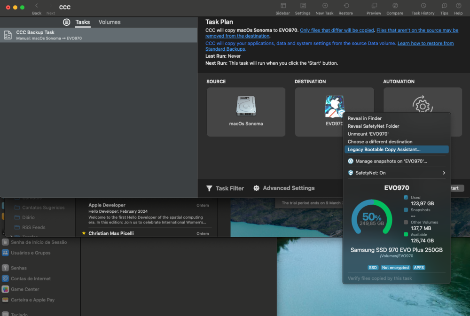Click the Task Filter funnel icon
The width and height of the screenshot is (470, 316).
tap(209, 188)
